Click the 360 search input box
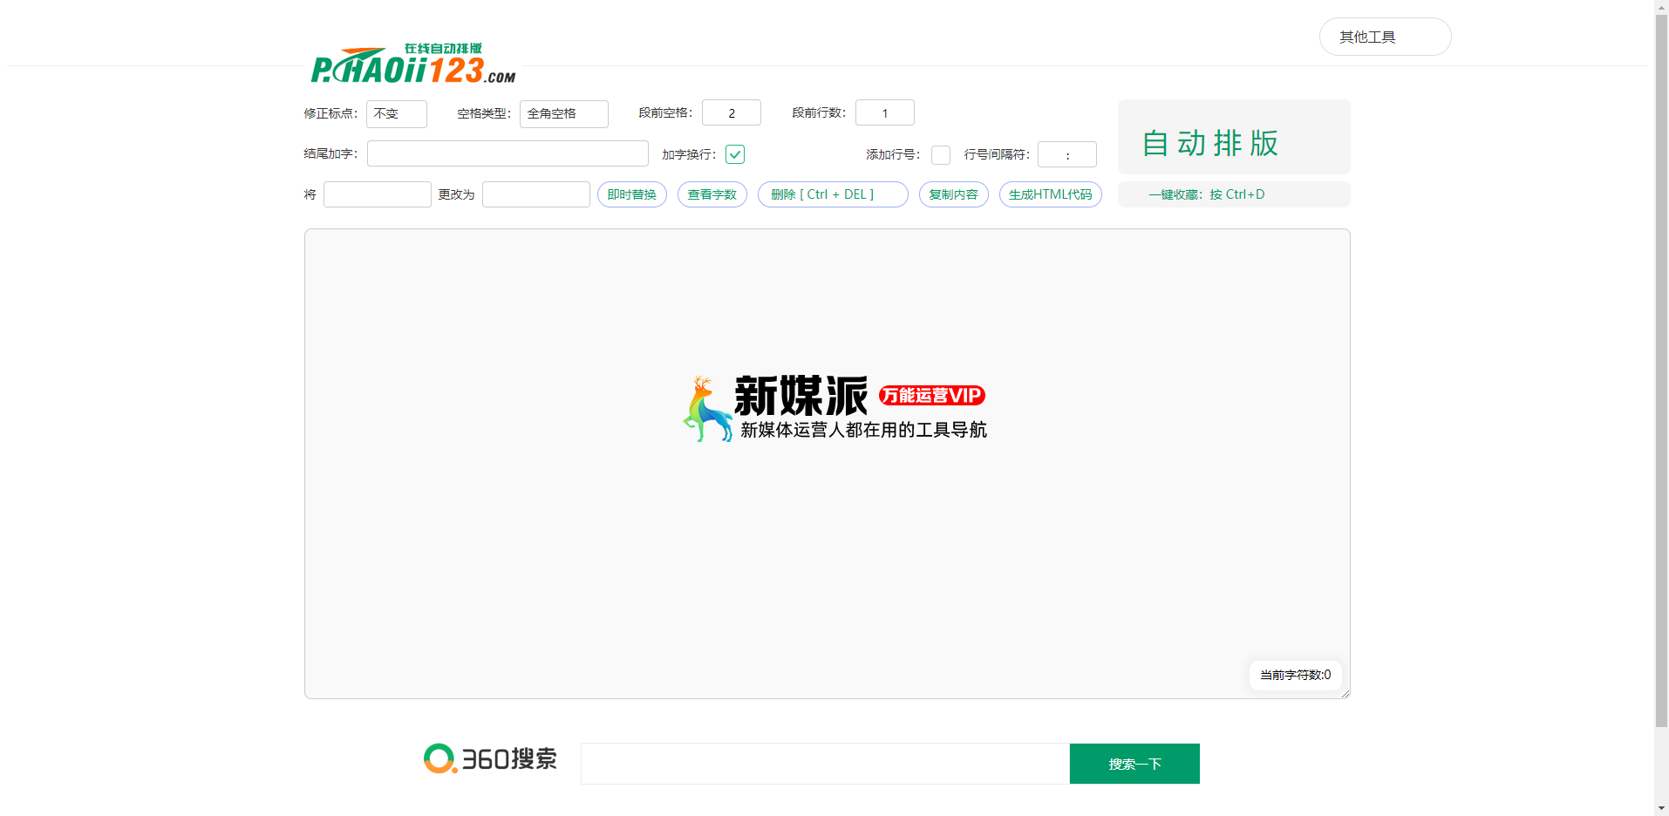This screenshot has height=816, width=1669. tap(825, 764)
